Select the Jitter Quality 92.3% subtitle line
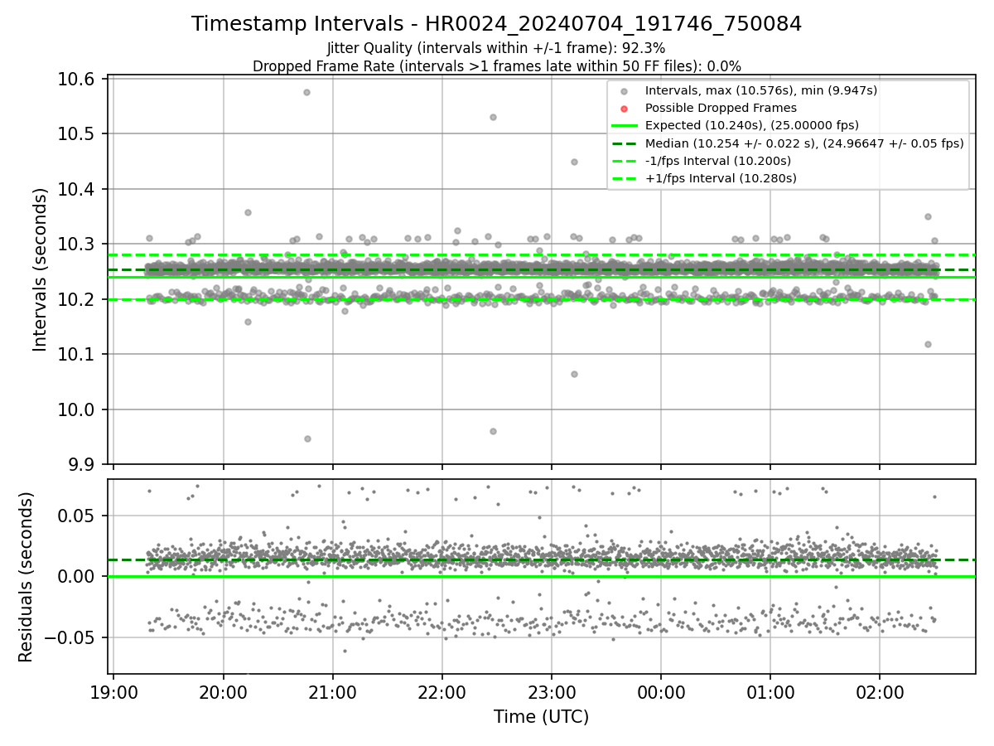 (x=496, y=48)
